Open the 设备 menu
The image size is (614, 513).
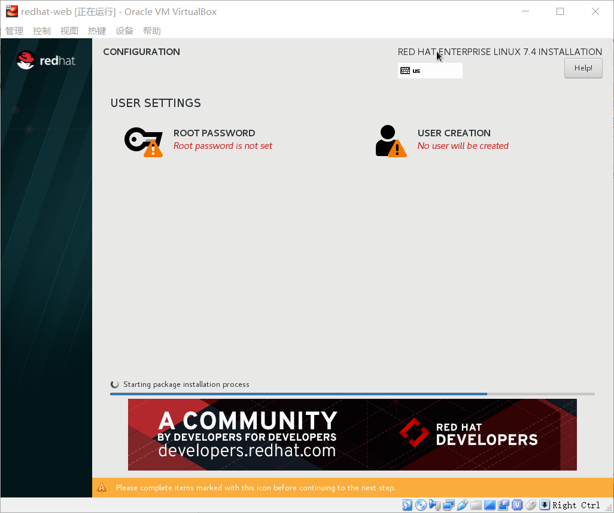point(124,31)
